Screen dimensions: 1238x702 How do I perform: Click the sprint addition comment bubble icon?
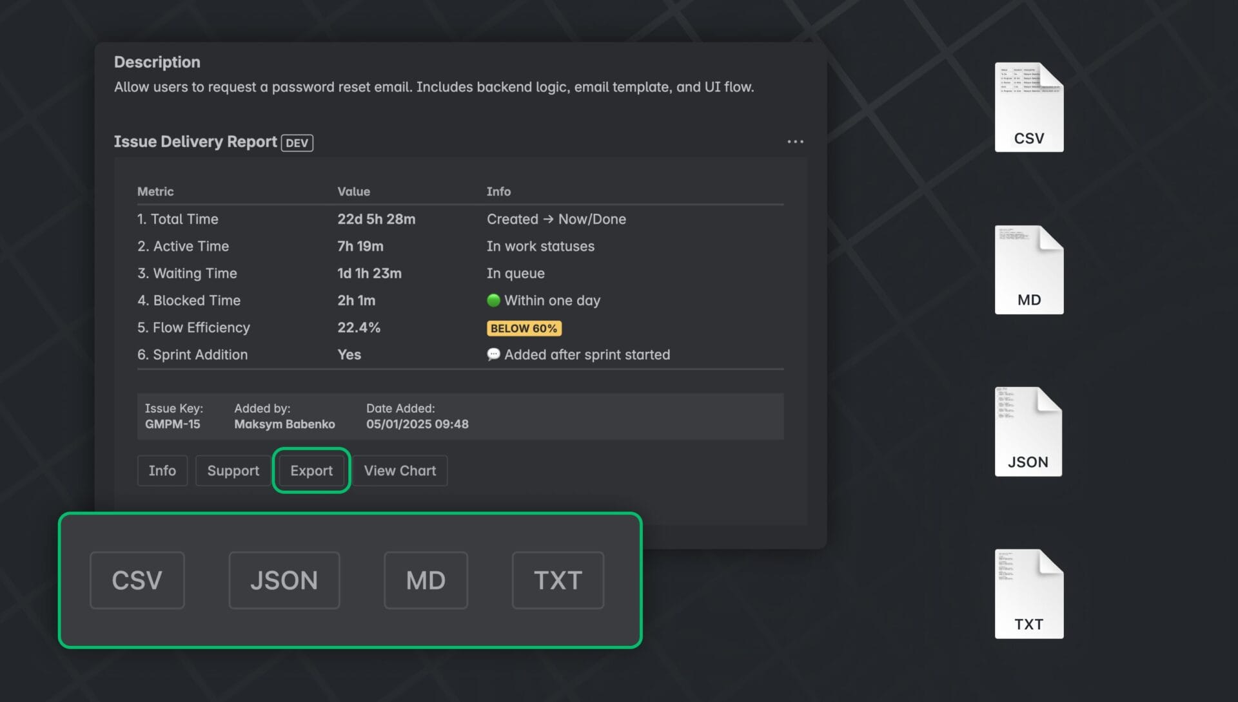coord(493,354)
